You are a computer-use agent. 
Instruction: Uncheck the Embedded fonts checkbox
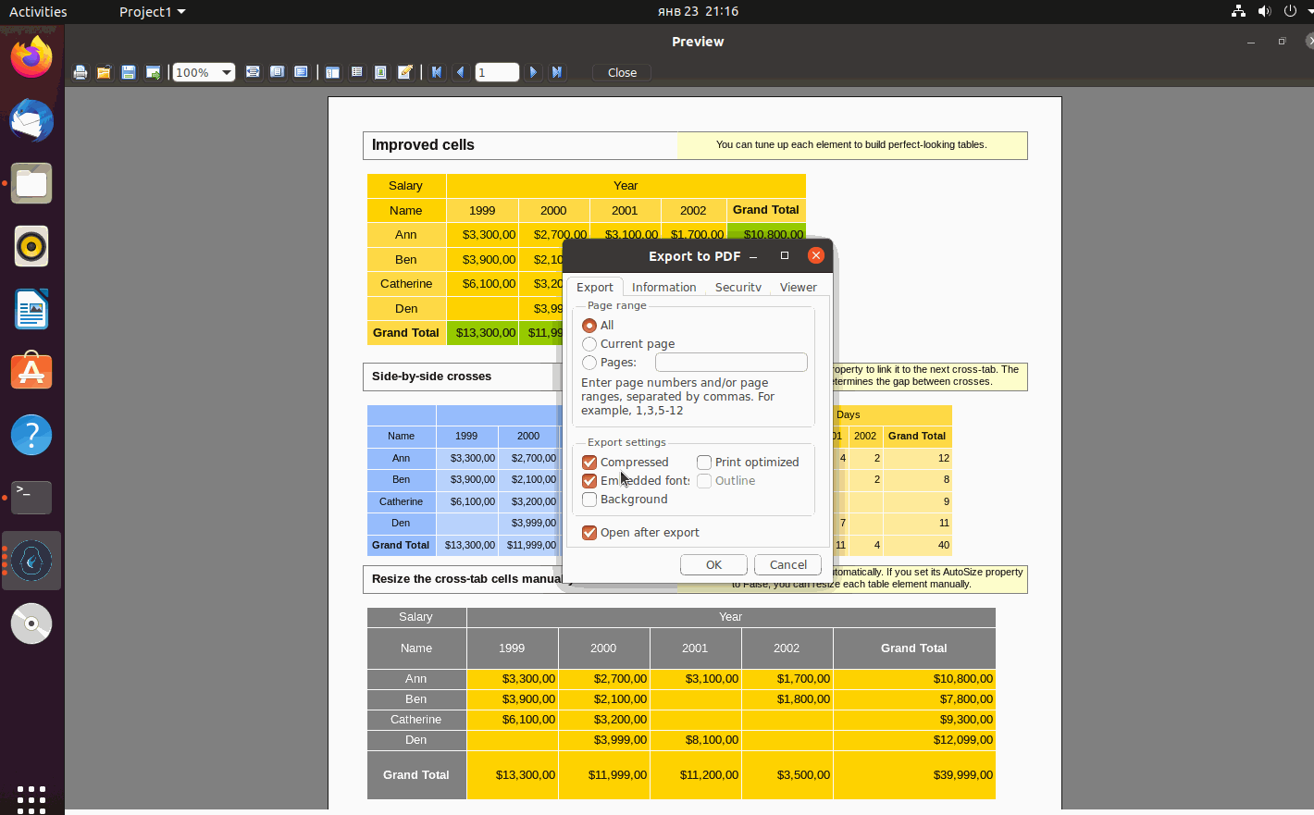(x=589, y=481)
